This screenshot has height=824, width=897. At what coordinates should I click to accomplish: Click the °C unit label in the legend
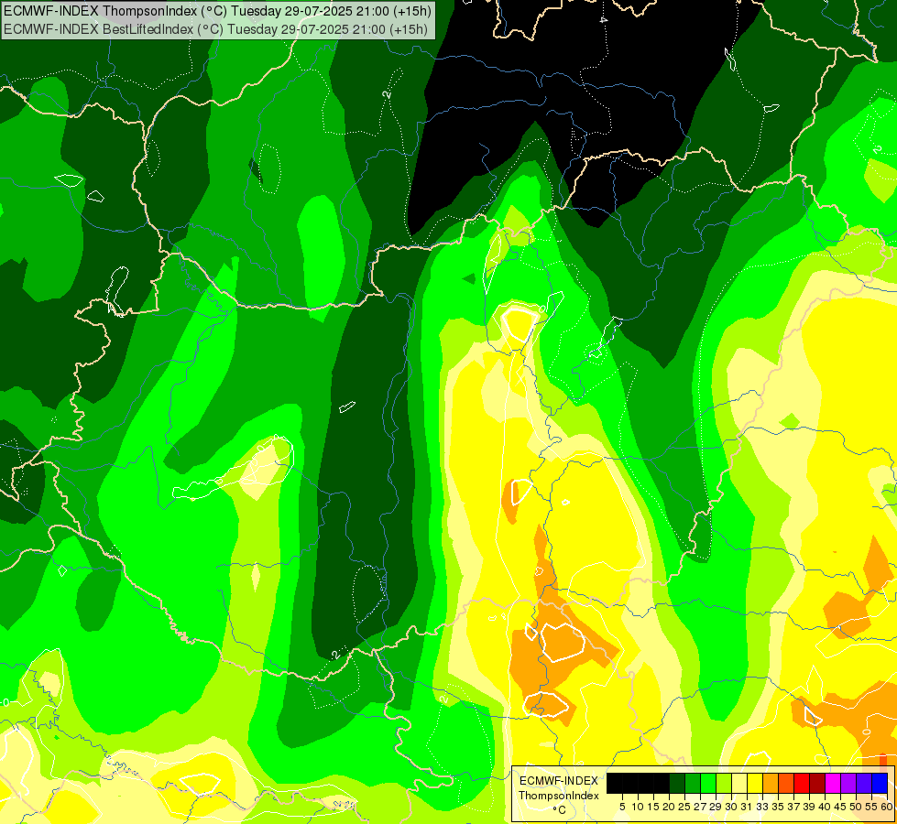point(559,810)
